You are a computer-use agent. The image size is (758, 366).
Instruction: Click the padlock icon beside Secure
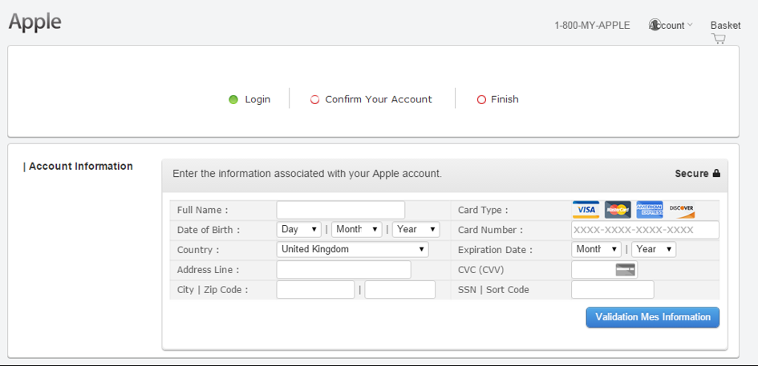tap(716, 173)
